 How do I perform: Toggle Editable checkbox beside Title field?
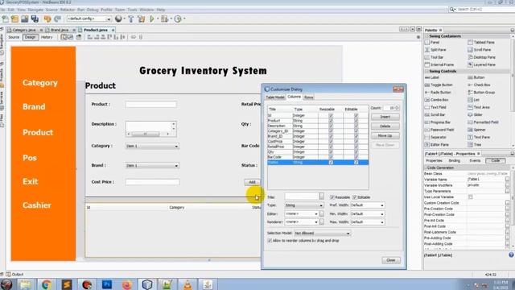point(355,197)
